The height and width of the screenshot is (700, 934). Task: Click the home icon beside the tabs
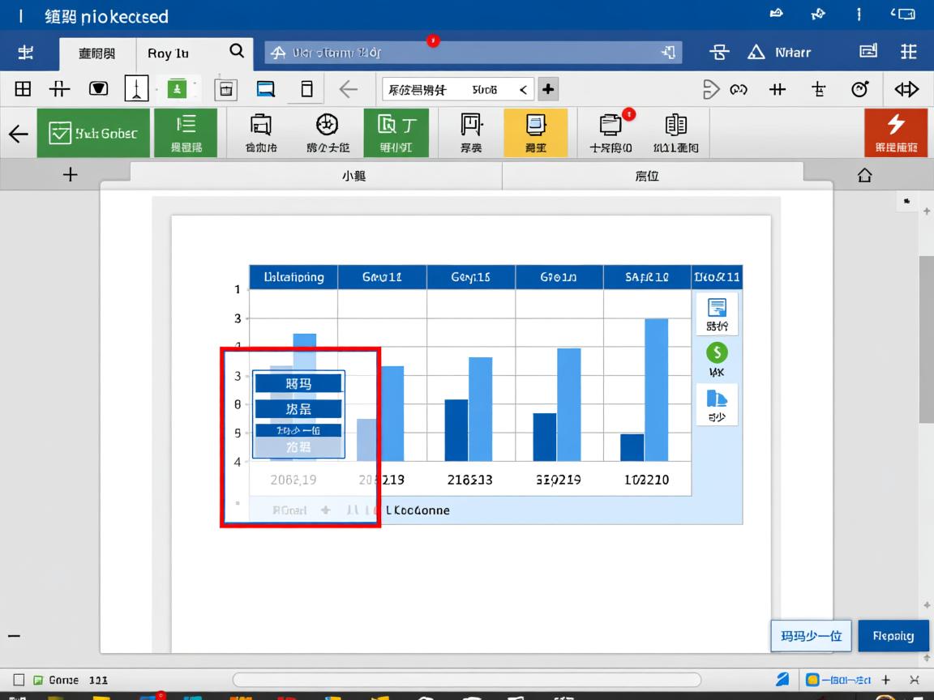[x=864, y=175]
